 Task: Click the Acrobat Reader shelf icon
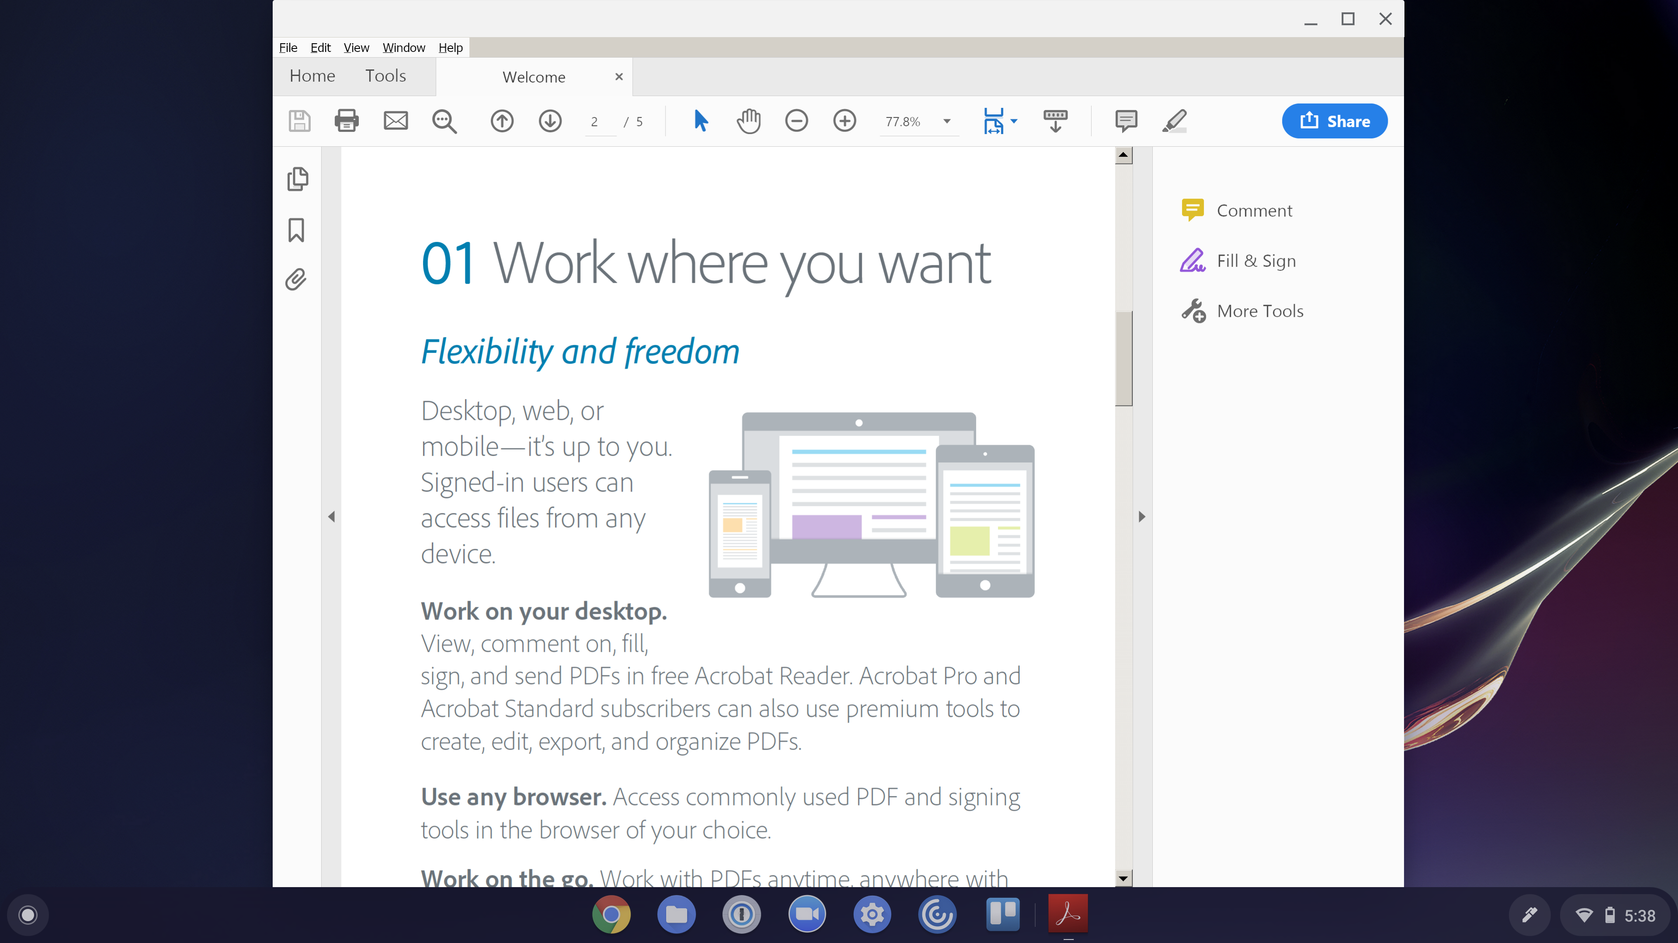[x=1068, y=914]
